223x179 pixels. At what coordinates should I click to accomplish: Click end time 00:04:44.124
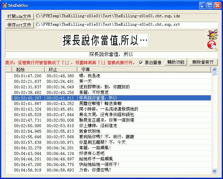[x=60, y=154]
